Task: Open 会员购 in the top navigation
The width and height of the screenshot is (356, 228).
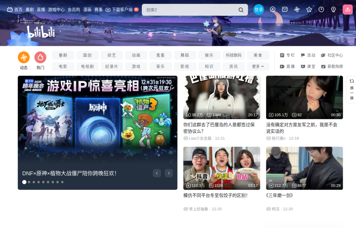Action: coord(74,9)
